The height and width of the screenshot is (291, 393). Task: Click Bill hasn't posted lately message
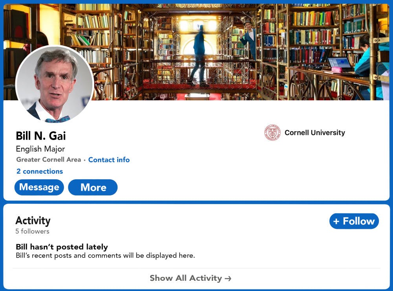tap(61, 247)
